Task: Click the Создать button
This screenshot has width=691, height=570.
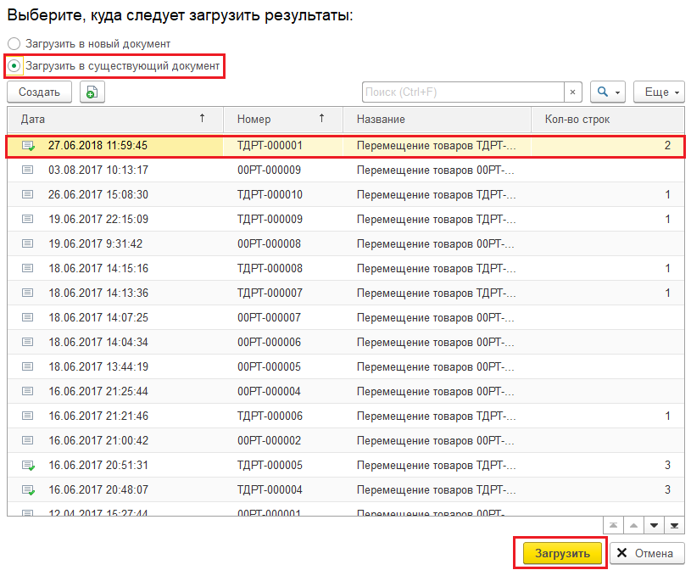Action: [39, 92]
